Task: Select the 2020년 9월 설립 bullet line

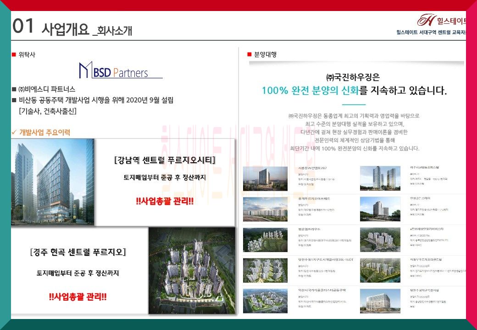Action: [96, 100]
